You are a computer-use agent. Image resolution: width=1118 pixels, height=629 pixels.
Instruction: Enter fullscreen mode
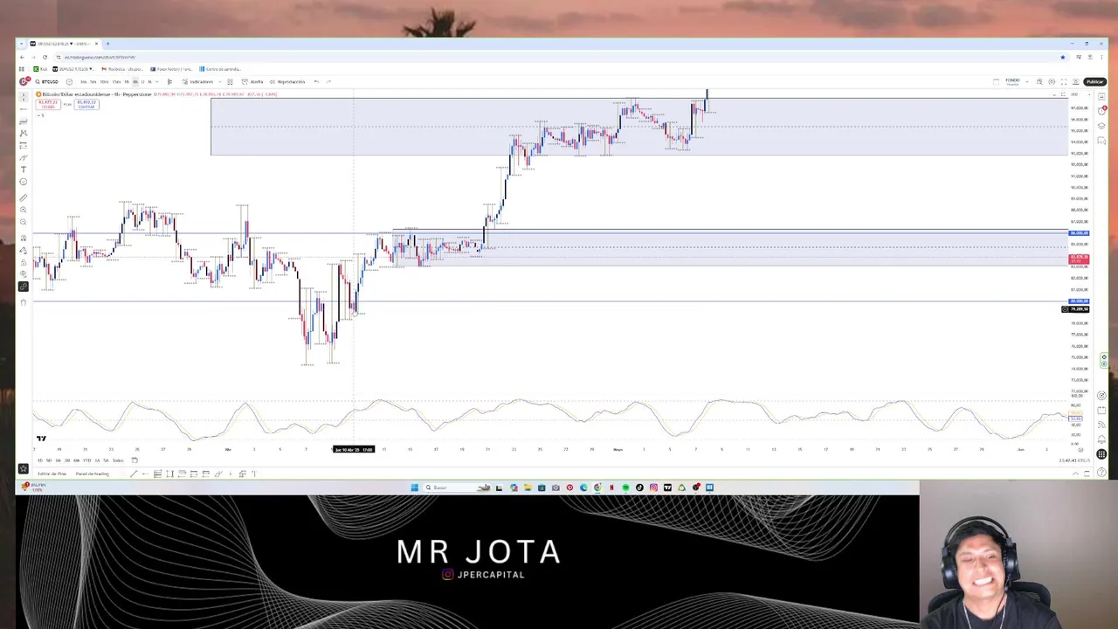[x=1064, y=81]
